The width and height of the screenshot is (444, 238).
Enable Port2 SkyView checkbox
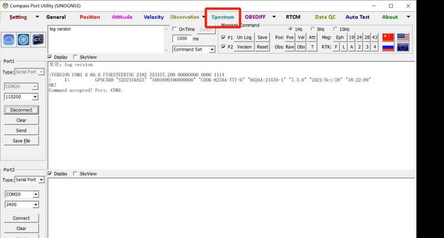click(75, 173)
